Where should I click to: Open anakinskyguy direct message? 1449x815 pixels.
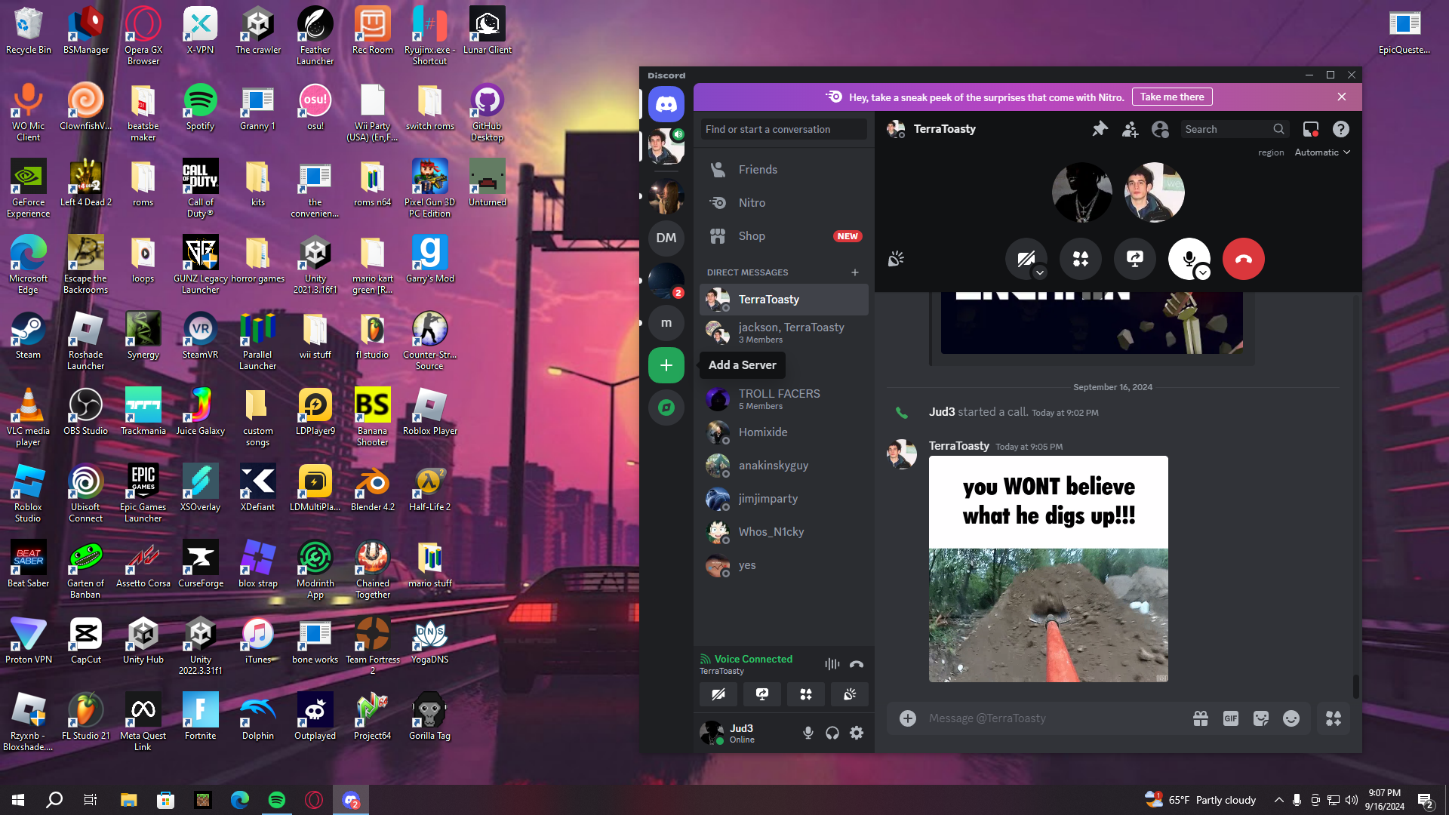pyautogui.click(x=783, y=466)
